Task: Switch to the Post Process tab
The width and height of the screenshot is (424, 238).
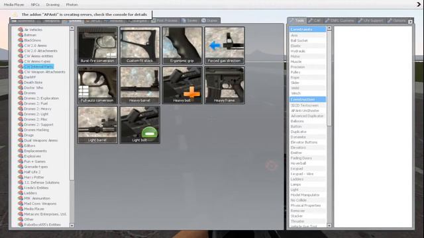Action: 164,20
